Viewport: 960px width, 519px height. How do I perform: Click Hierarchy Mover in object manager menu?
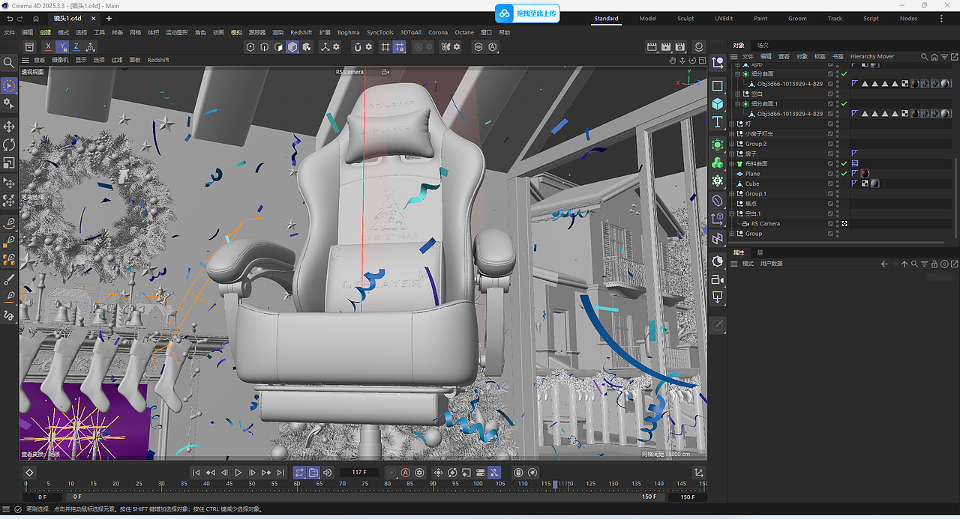872,56
